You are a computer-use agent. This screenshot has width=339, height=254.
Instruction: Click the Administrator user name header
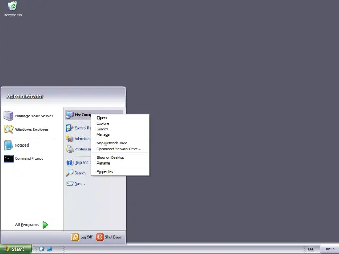pyautogui.click(x=25, y=96)
